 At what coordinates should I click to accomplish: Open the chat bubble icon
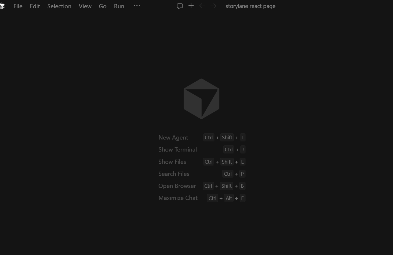click(x=180, y=6)
